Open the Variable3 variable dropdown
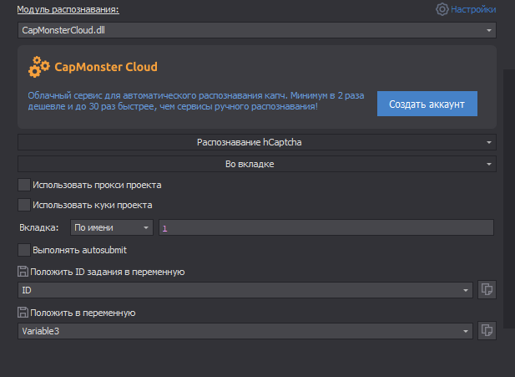Viewport: 515px width, 377px height. pyautogui.click(x=245, y=332)
